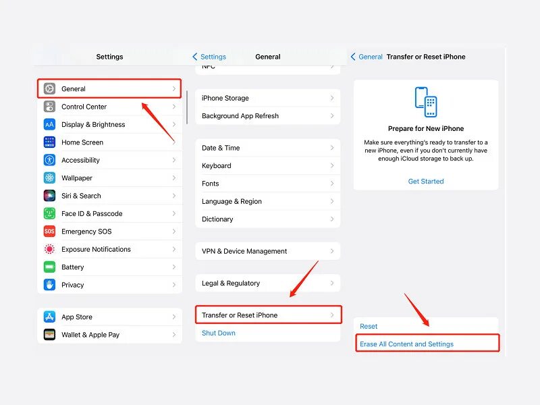
Task: Tap the Wallpaper flower icon
Action: [x=49, y=178]
